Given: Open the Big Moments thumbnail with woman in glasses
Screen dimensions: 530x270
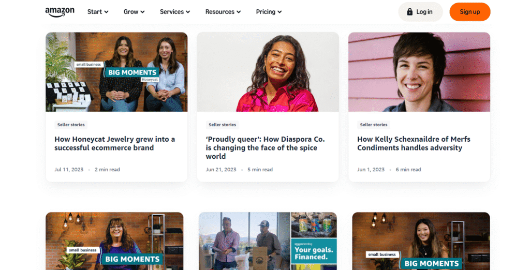Looking at the screenshot, I should click(x=114, y=241).
